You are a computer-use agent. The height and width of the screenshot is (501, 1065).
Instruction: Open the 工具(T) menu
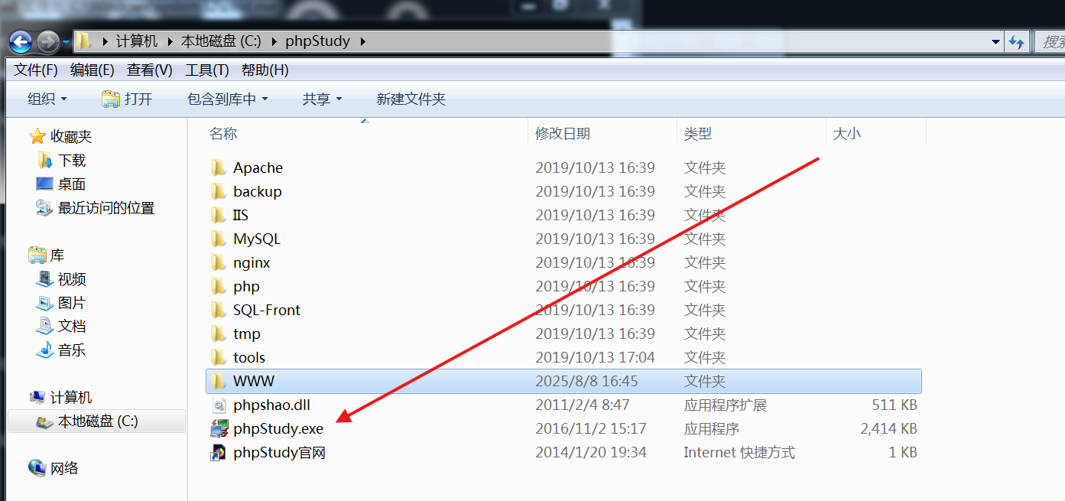tap(207, 70)
